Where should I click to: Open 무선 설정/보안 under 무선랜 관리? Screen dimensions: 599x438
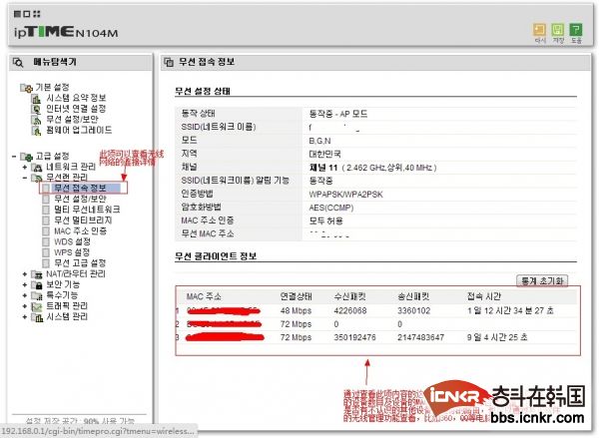coord(80,199)
